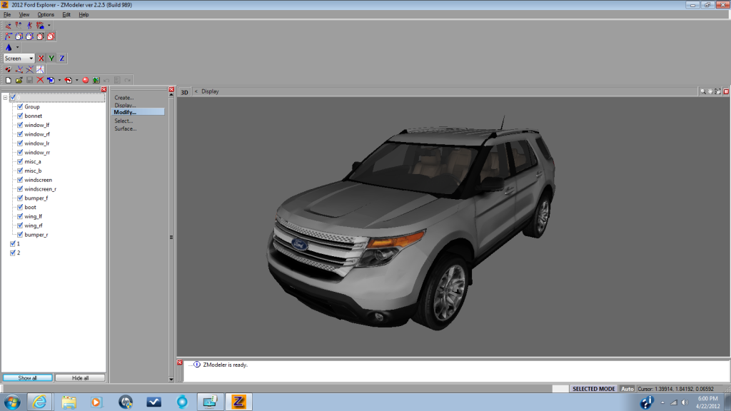Open Windows Explorer folder from taskbar
The width and height of the screenshot is (731, 411).
pos(69,402)
